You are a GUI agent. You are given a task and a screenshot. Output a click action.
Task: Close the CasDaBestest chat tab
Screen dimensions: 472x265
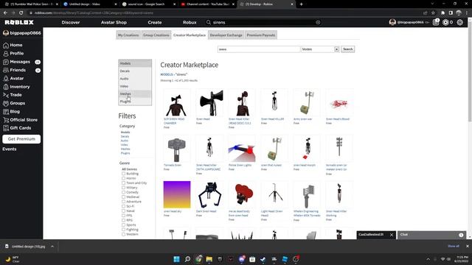point(392,235)
